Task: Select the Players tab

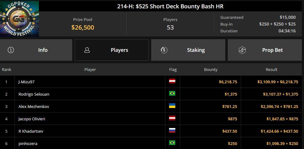Action: [112, 50]
